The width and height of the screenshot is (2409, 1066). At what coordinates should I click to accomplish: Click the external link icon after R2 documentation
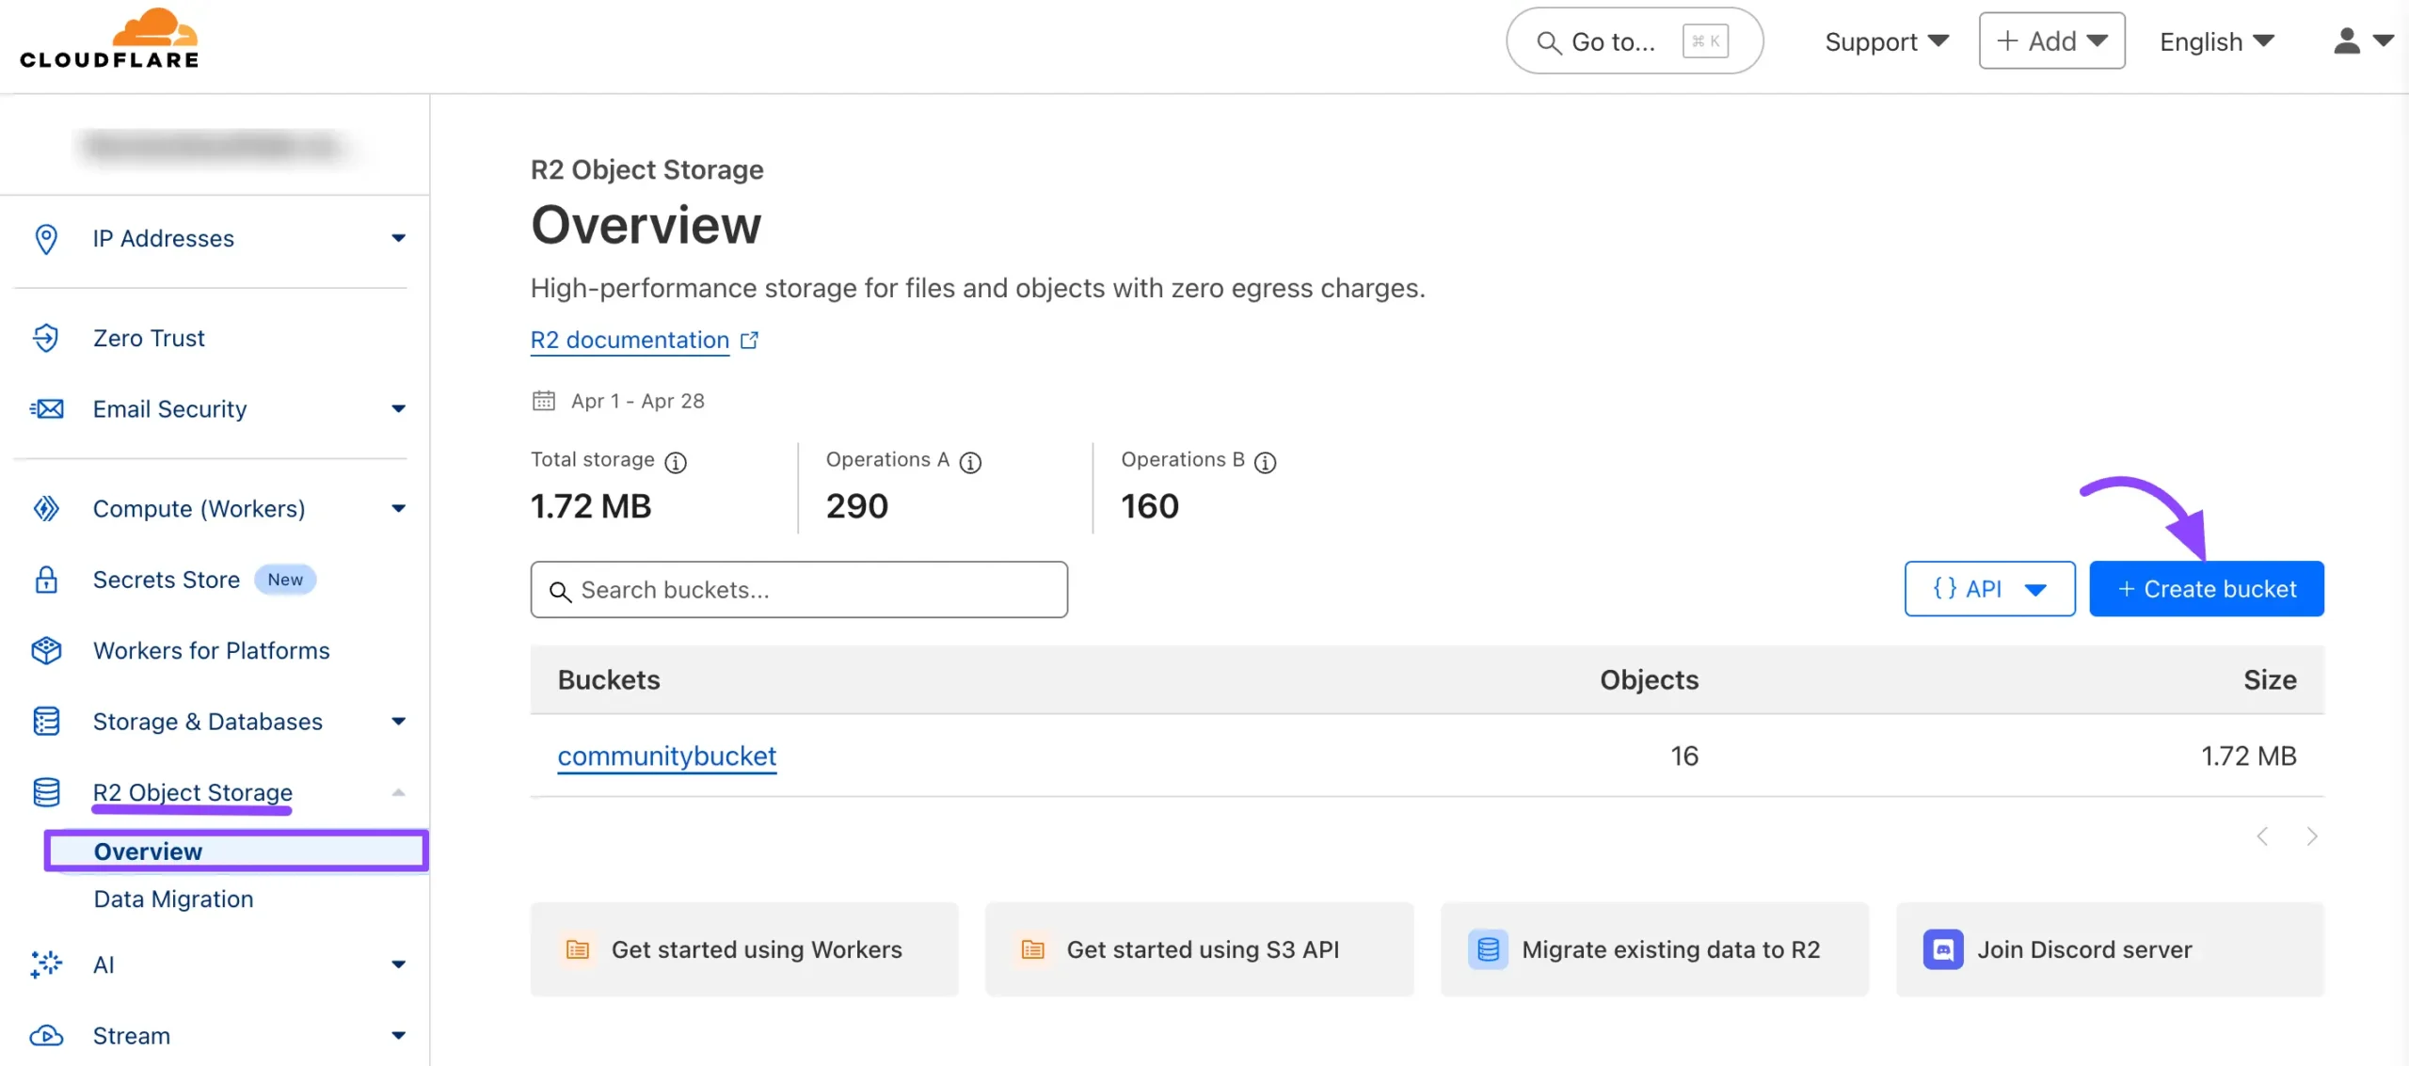pyautogui.click(x=749, y=341)
